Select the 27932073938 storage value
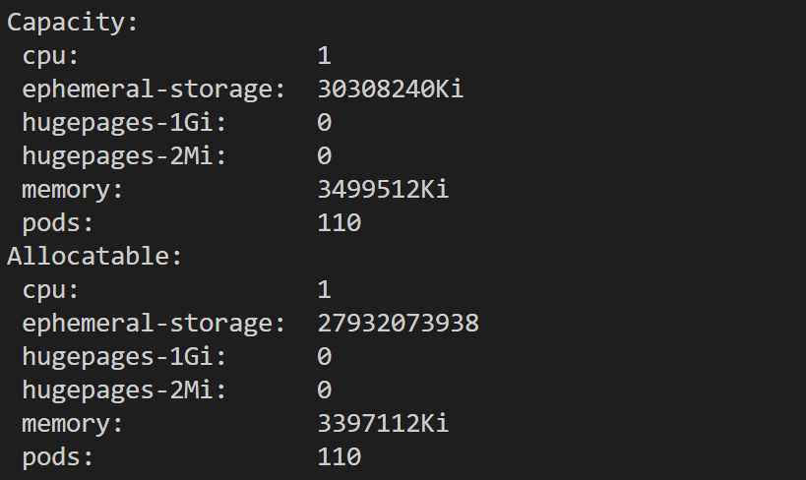The image size is (806, 480). point(398,324)
